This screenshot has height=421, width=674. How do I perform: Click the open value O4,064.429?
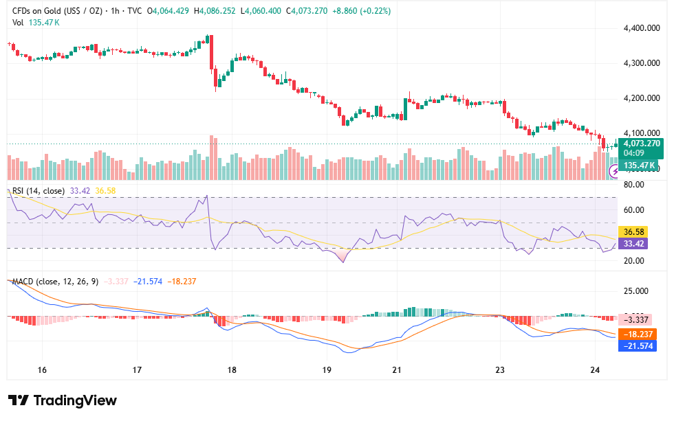point(168,11)
